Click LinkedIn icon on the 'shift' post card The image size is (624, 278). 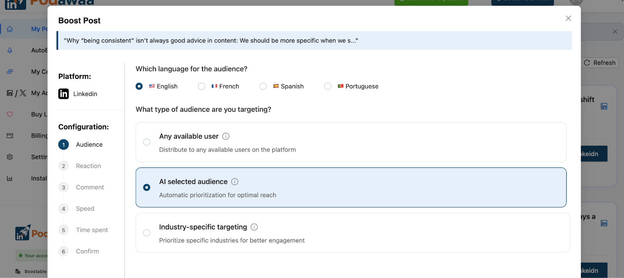[604, 106]
